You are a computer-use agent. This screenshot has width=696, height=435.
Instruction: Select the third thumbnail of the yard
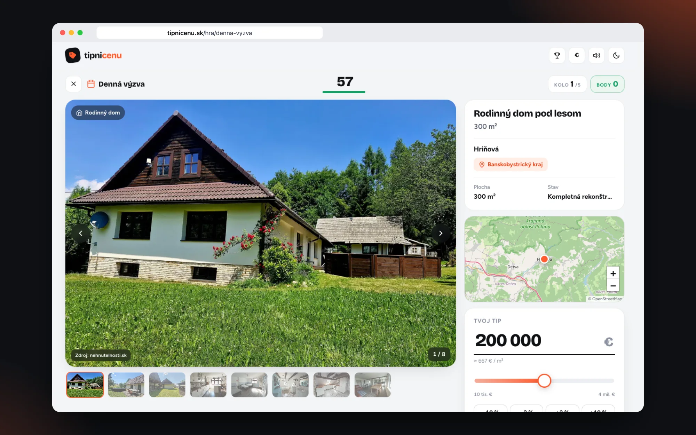pyautogui.click(x=167, y=385)
